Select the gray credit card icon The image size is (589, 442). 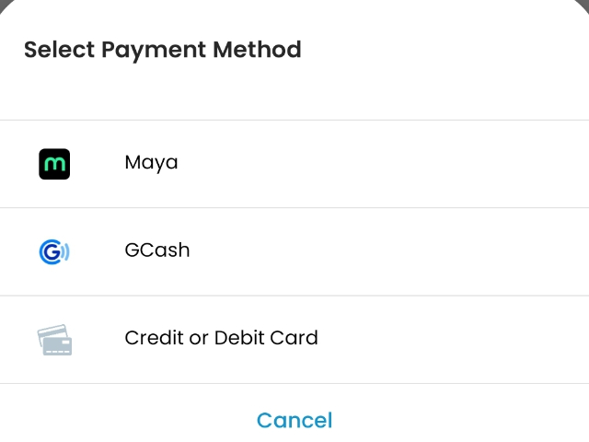[x=55, y=340]
